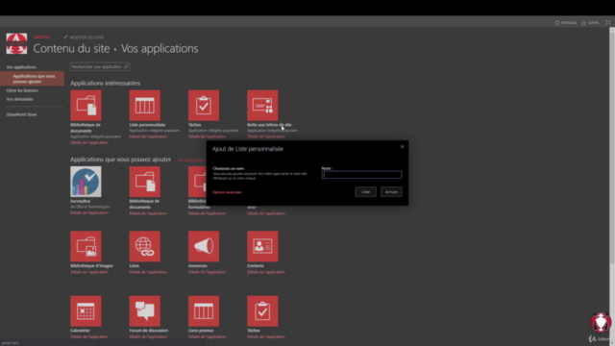Click the Bibliothèque d'images icon
This screenshot has height=346, width=615.
click(x=86, y=246)
